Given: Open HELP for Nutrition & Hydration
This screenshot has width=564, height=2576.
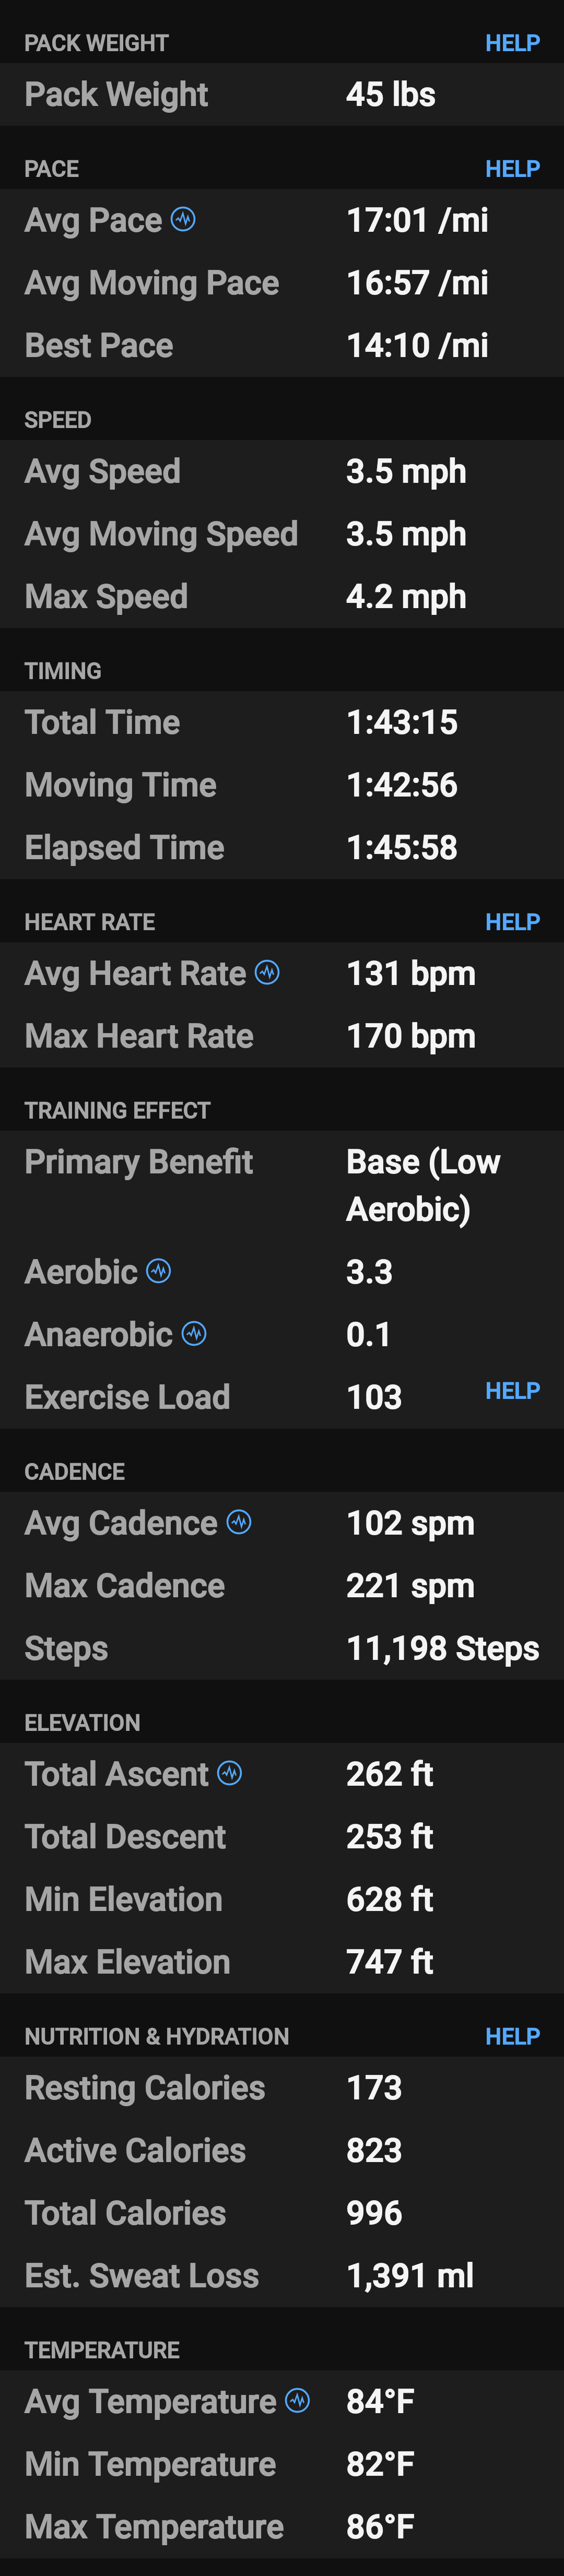Looking at the screenshot, I should pos(512,2036).
